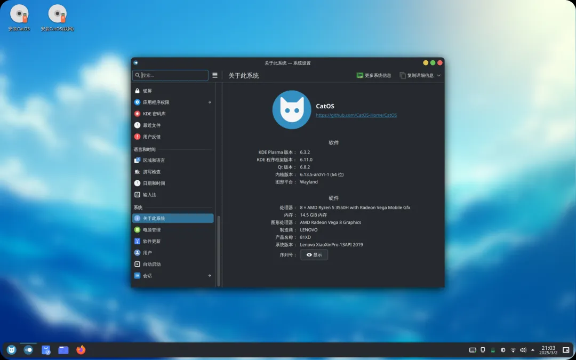Open 应用程序权限 application permissions
This screenshot has width=576, height=360.
[173, 102]
